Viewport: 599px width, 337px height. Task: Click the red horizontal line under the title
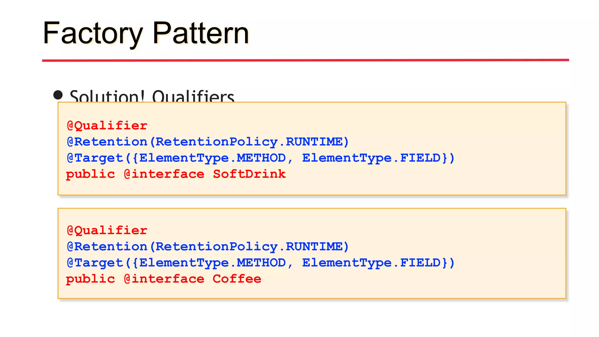305,60
